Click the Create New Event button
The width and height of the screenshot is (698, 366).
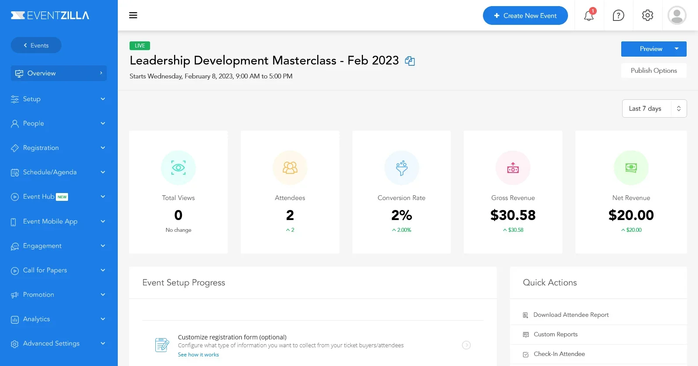pyautogui.click(x=525, y=16)
